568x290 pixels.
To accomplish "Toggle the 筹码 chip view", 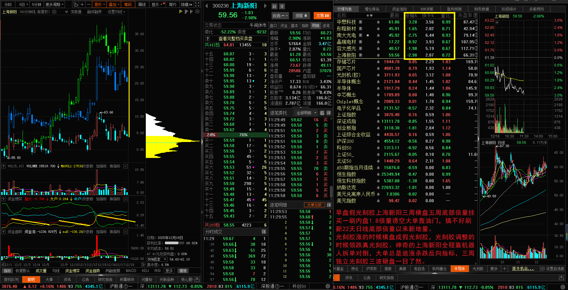I will 128,5.
